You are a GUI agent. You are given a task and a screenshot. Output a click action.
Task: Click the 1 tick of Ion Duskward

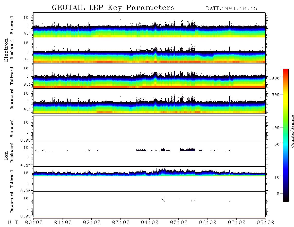27,158
